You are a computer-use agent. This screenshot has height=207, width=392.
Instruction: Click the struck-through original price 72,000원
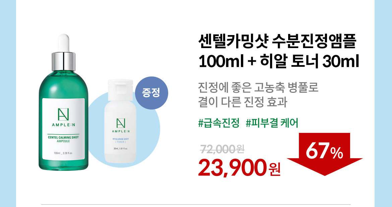222,150
